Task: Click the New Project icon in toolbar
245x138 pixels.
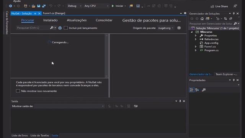Action: (26, 6)
